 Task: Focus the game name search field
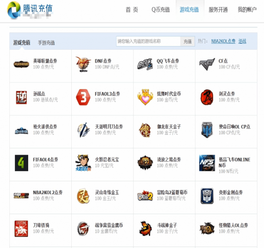[148, 41]
